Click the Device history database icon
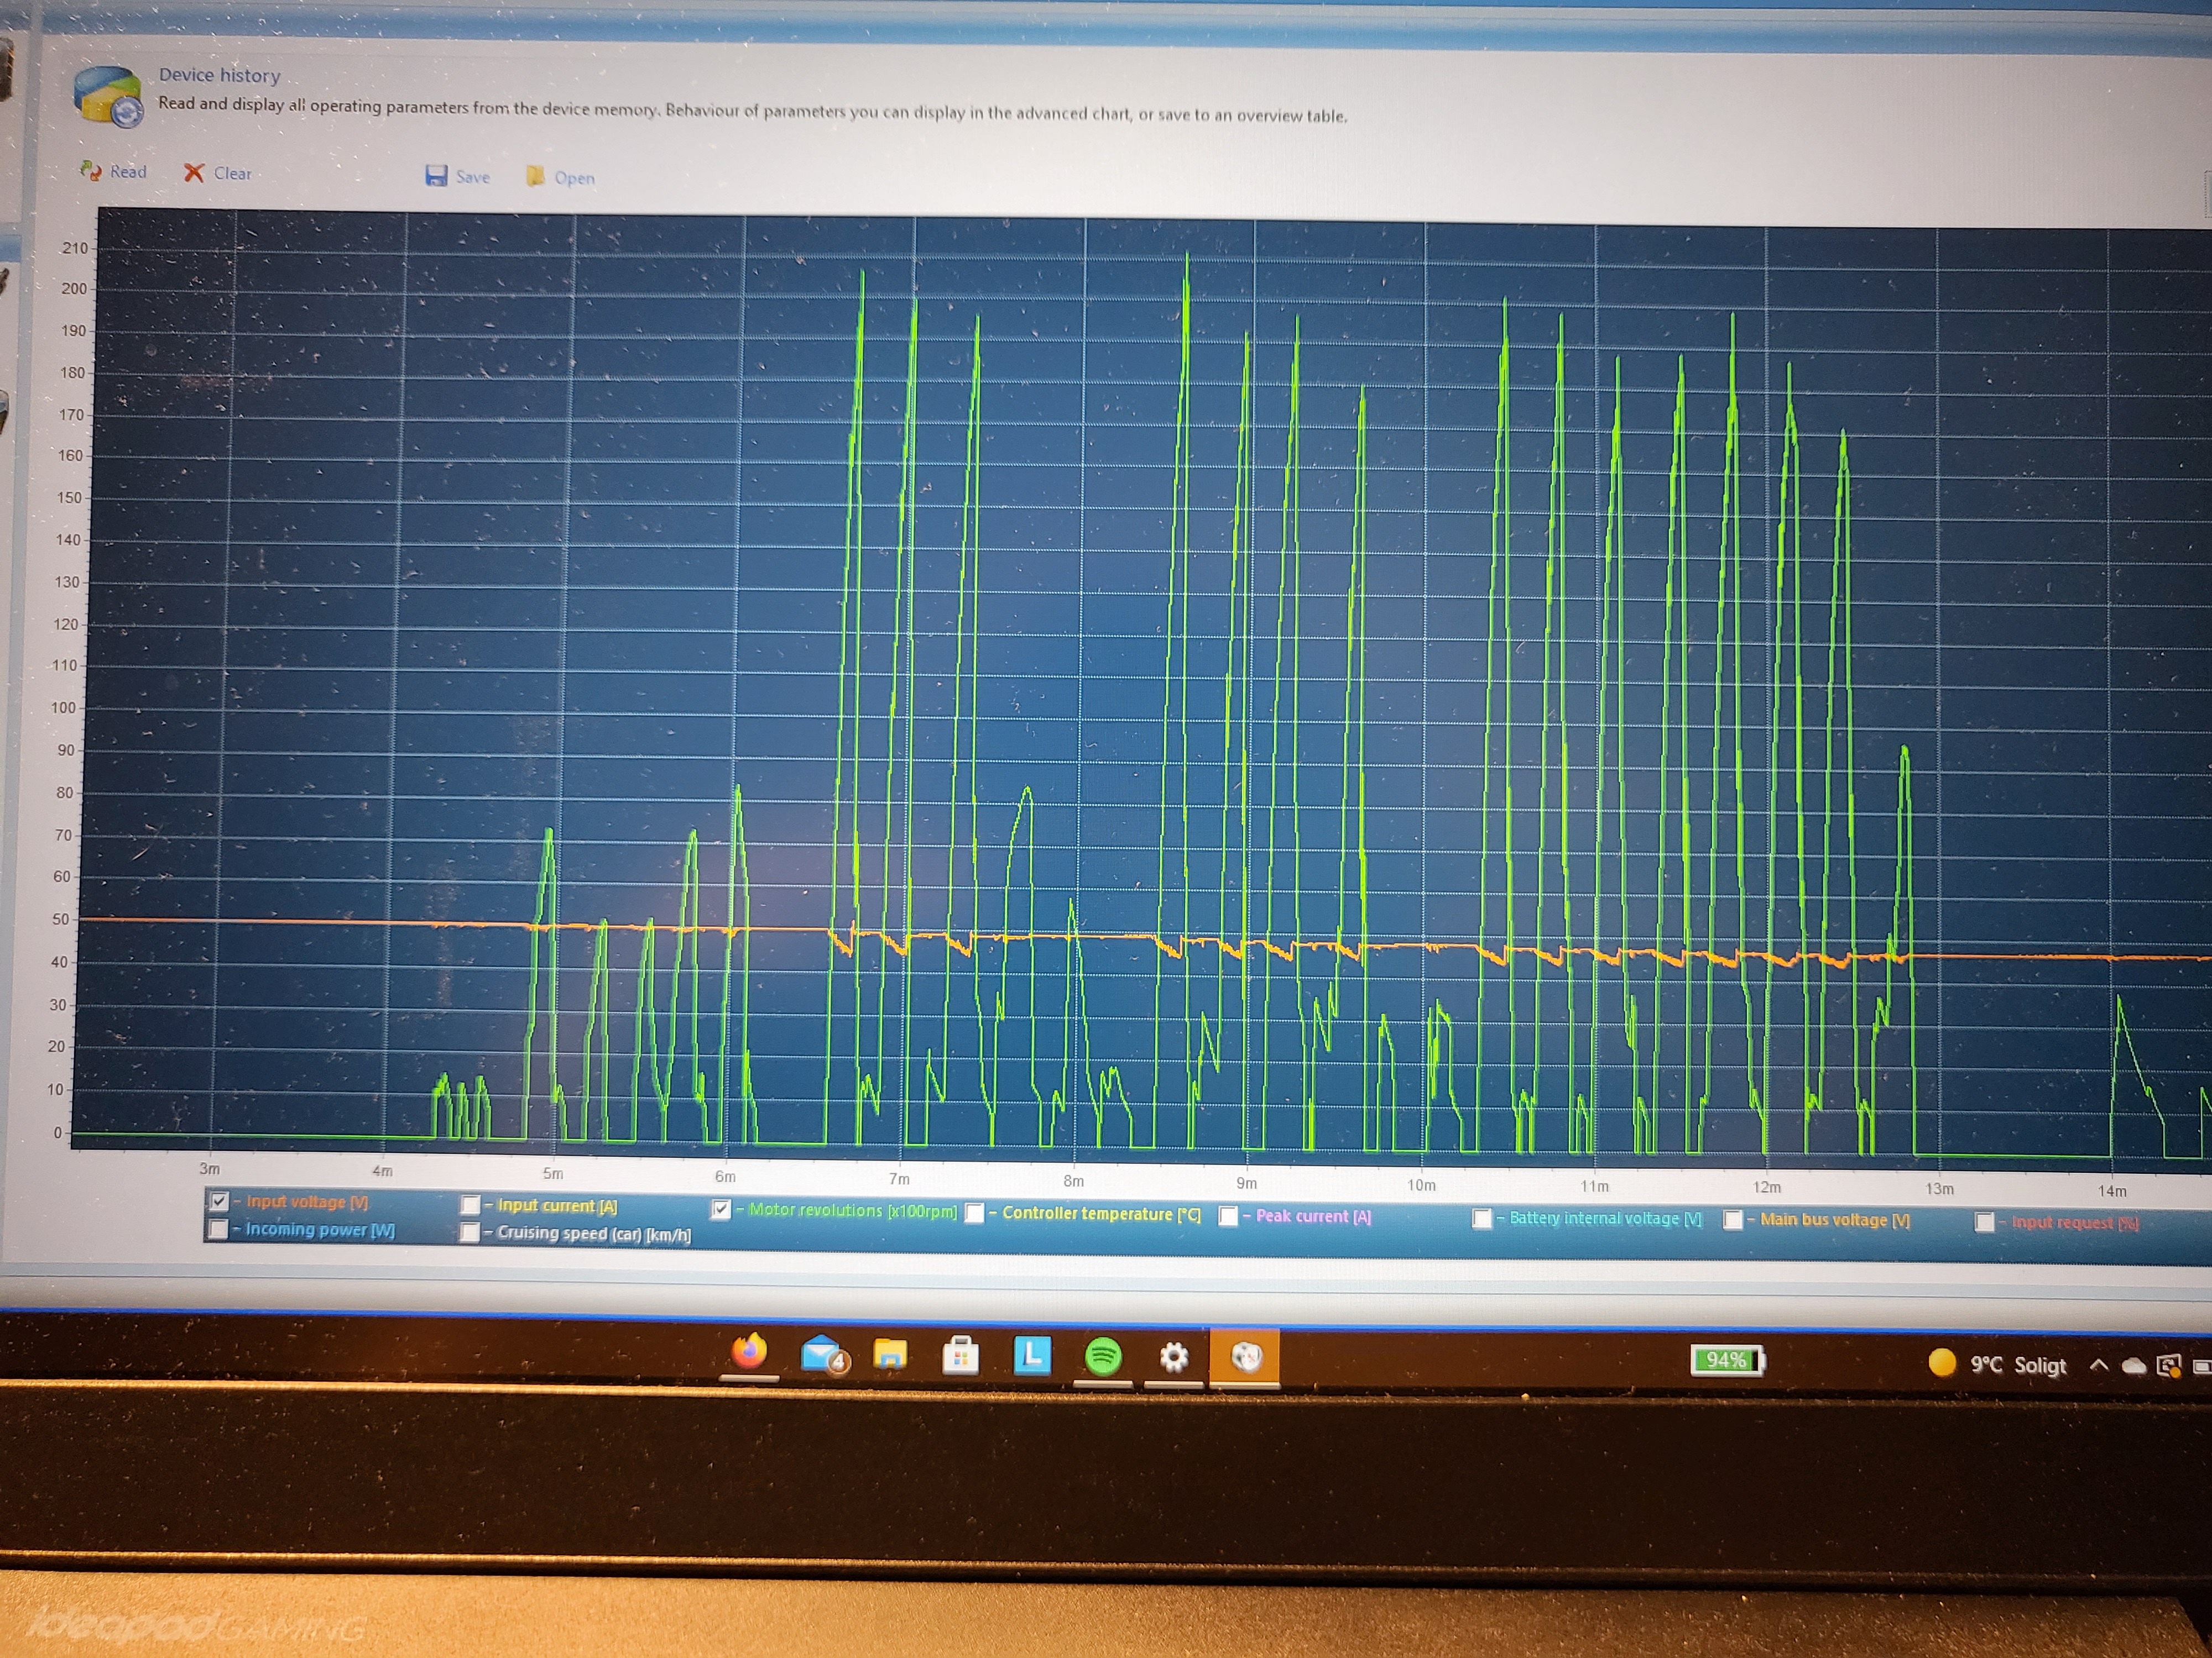The height and width of the screenshot is (1658, 2212). pos(107,95)
